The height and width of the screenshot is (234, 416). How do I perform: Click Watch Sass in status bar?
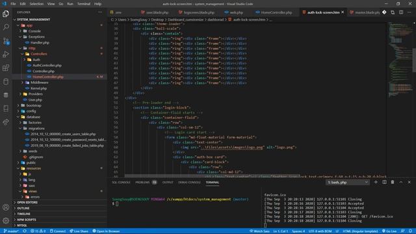click(259, 231)
